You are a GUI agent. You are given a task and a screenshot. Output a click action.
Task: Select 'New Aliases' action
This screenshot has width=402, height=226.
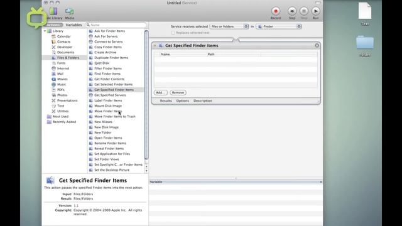point(103,122)
